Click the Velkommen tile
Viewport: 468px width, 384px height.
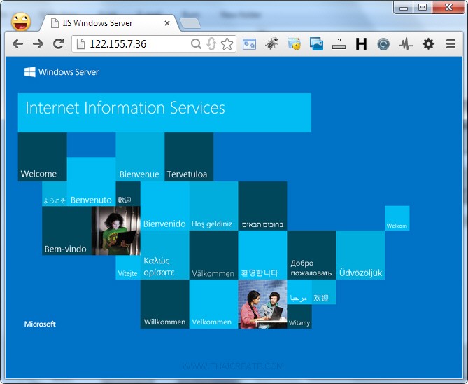[x=213, y=304]
